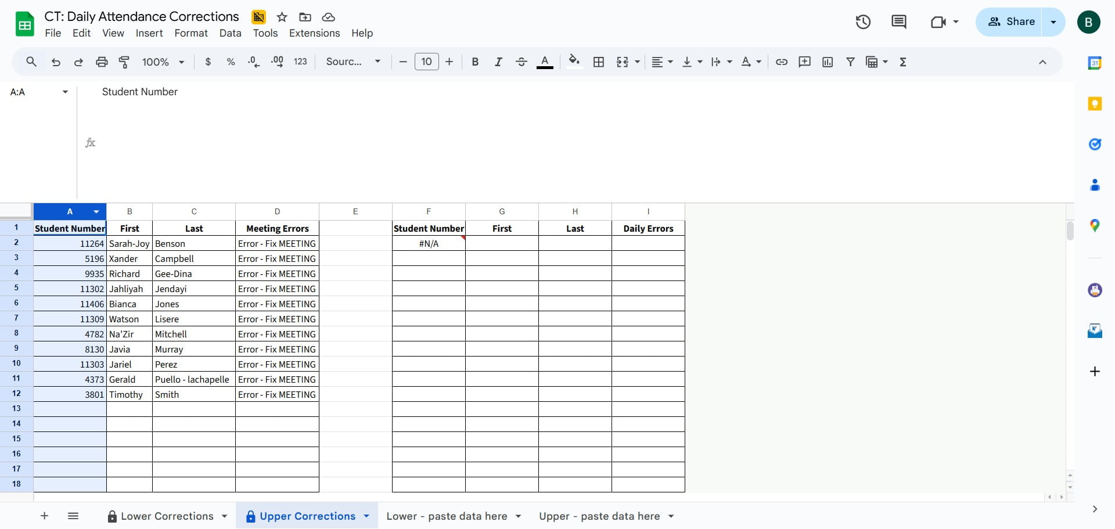1115x529 pixels.
Task: Open column A header dropdown arrow
Action: (x=96, y=212)
